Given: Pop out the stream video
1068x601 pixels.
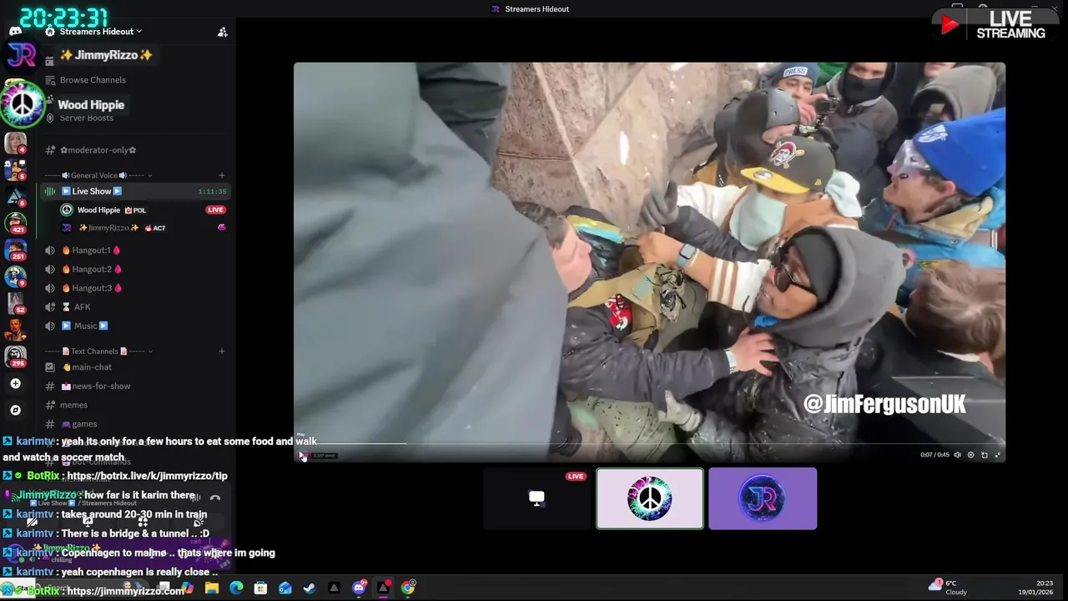Looking at the screenshot, I should 984,455.
